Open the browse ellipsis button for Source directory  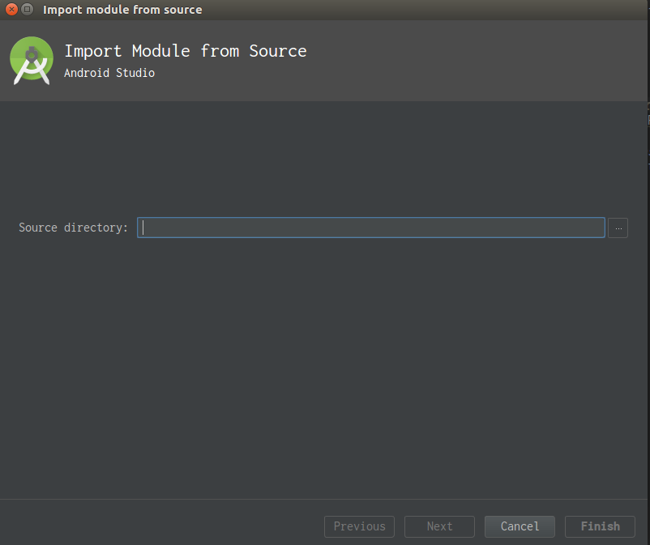(618, 228)
